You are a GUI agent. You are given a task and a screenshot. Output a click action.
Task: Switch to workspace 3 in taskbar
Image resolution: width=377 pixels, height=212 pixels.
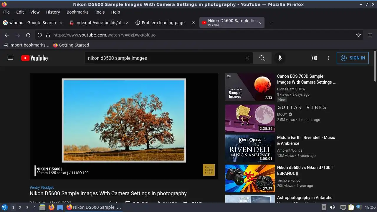pos(27,208)
